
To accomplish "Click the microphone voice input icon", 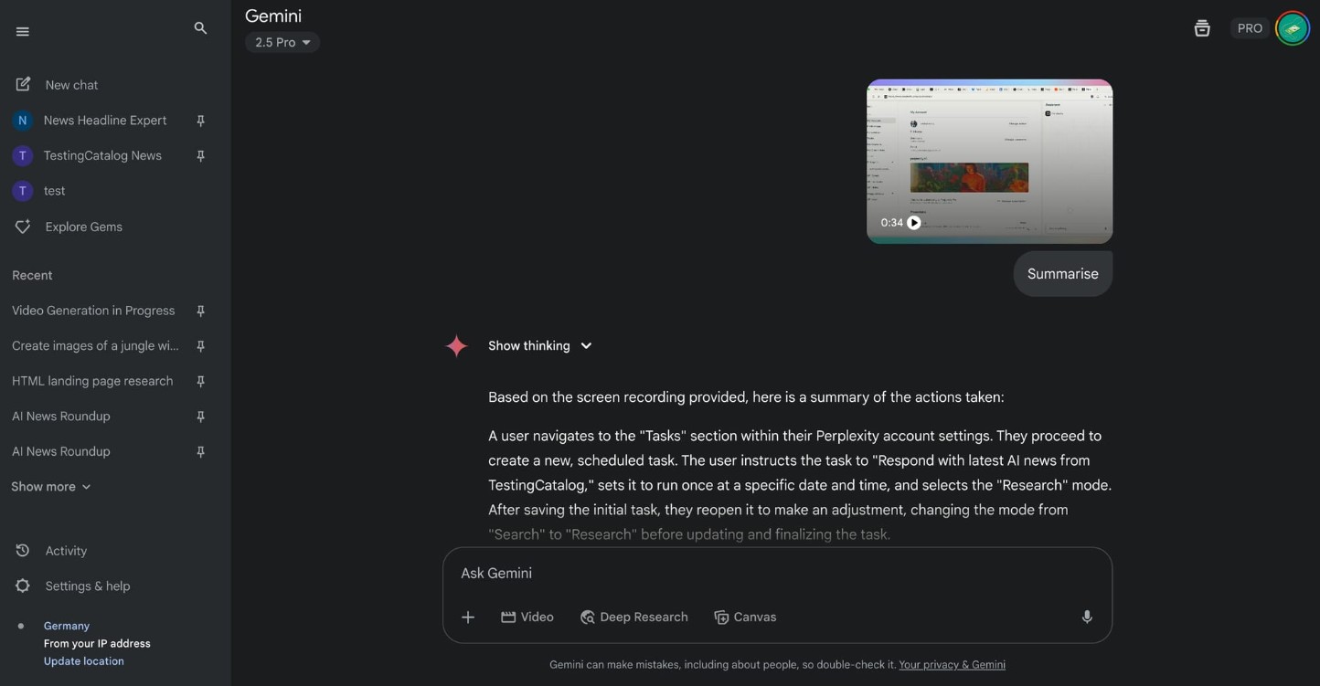I will (x=1086, y=617).
